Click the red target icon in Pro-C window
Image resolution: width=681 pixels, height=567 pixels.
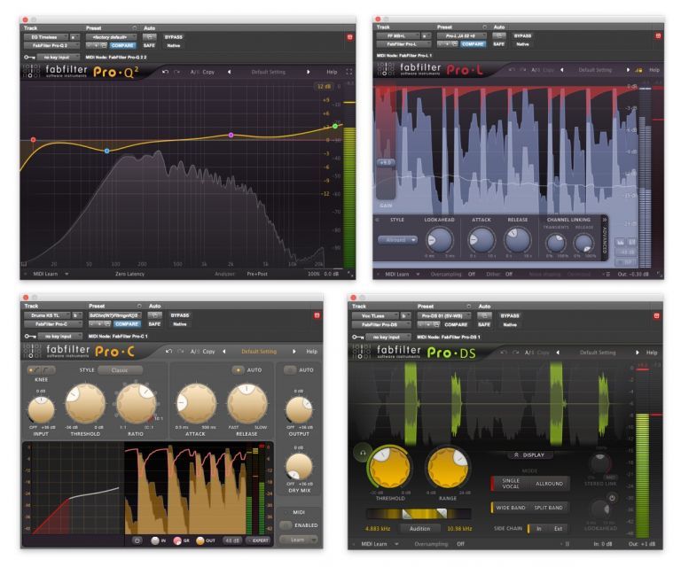(317, 315)
